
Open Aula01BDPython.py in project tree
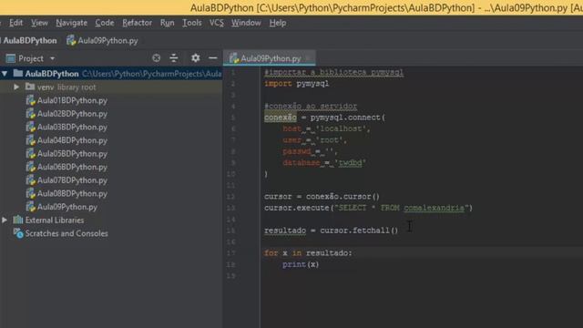[72, 100]
